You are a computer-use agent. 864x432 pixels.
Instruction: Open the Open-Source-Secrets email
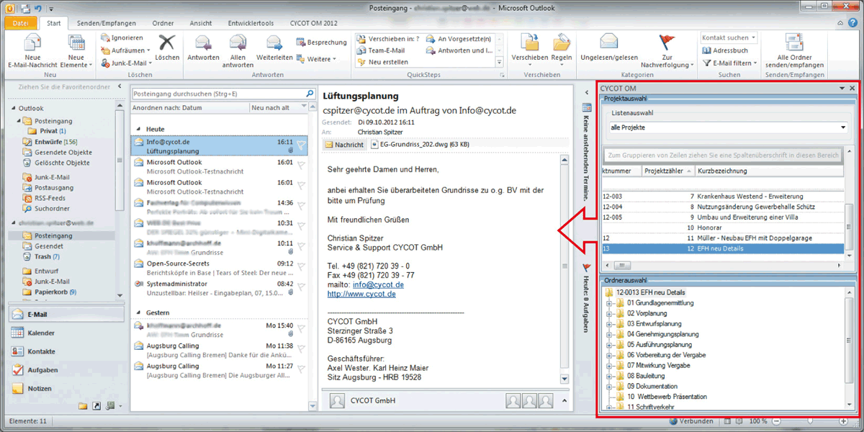point(220,269)
